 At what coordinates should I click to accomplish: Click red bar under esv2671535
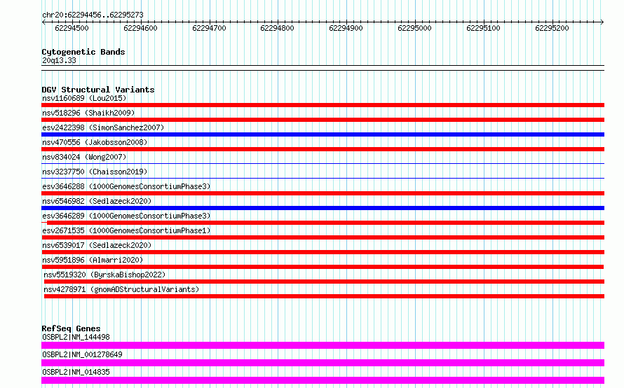click(x=323, y=237)
